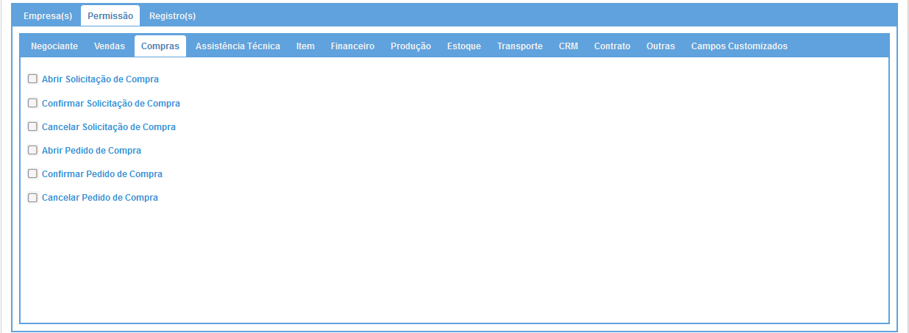This screenshot has width=909, height=333.
Task: Enable Abrir Pedido de Compra checkbox
Action: coord(32,150)
